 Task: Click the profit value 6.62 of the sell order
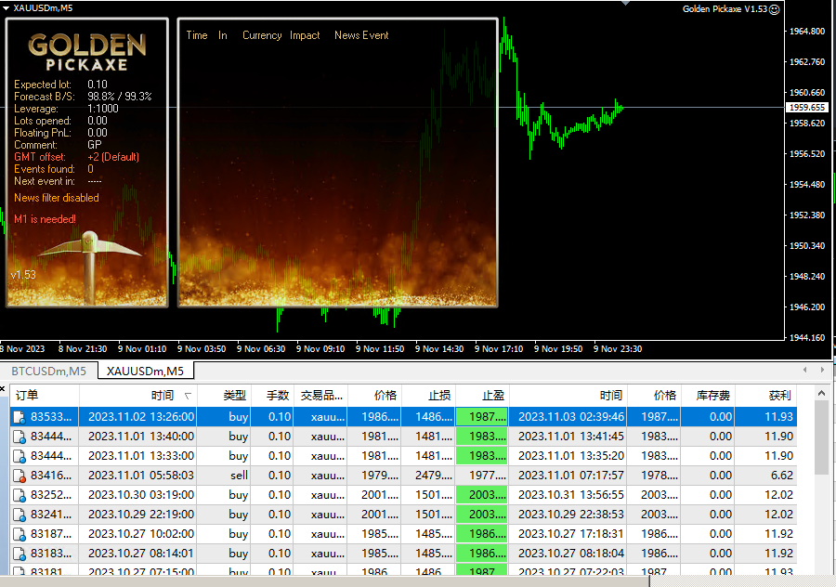pos(782,475)
